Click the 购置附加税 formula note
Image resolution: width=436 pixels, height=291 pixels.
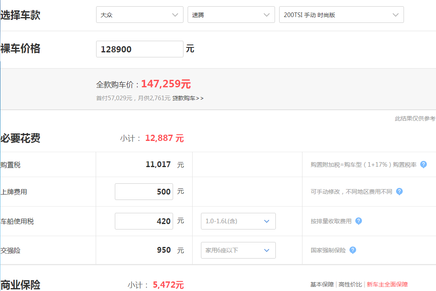pos(364,165)
